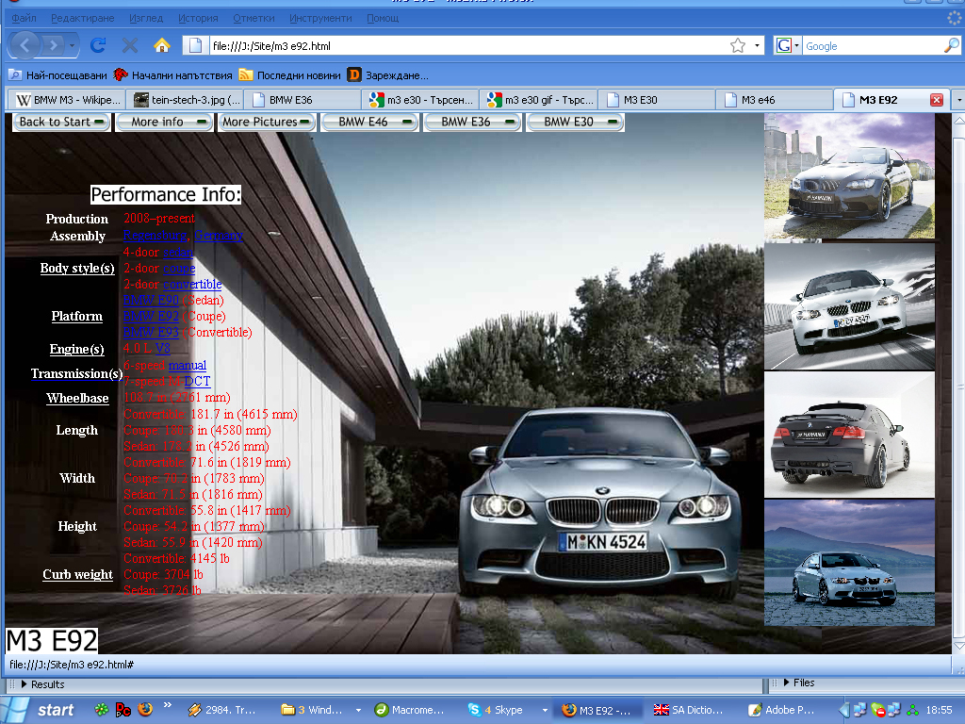Open the white M3 on track thumbnail

click(849, 306)
